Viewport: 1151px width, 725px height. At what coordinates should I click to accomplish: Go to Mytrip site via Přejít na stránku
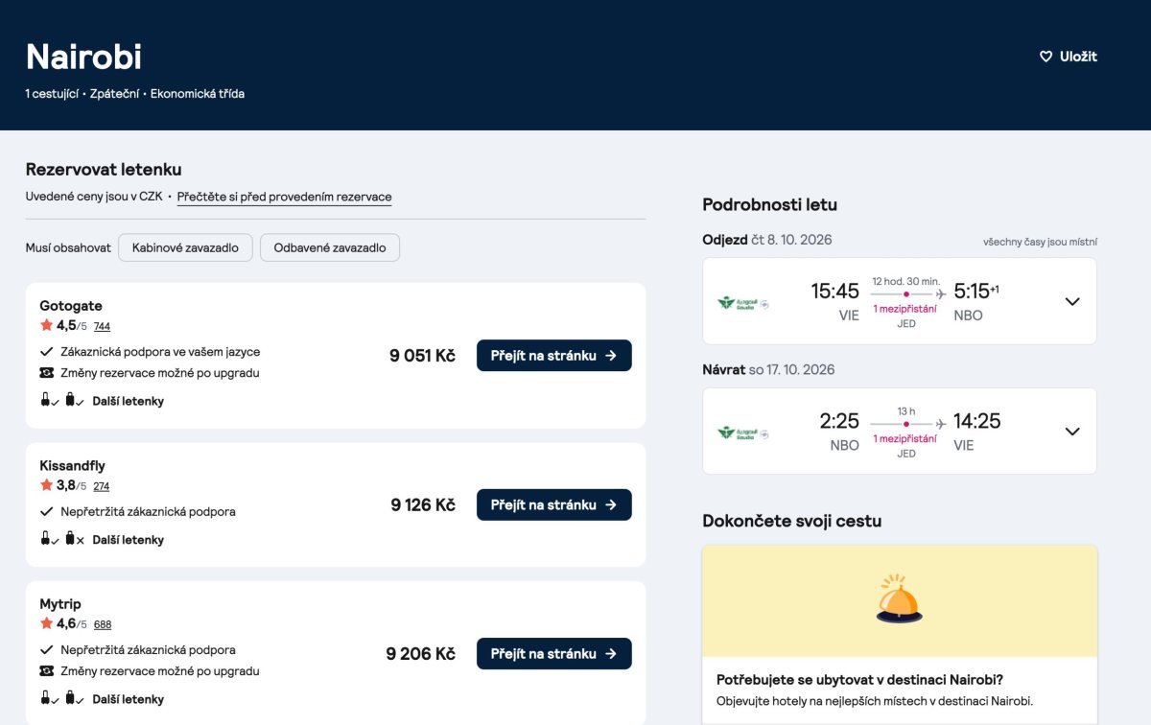tap(554, 654)
